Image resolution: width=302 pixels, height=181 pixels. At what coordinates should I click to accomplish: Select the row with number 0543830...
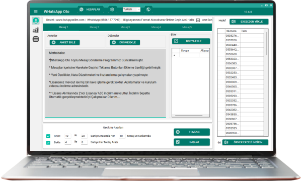point(241,115)
